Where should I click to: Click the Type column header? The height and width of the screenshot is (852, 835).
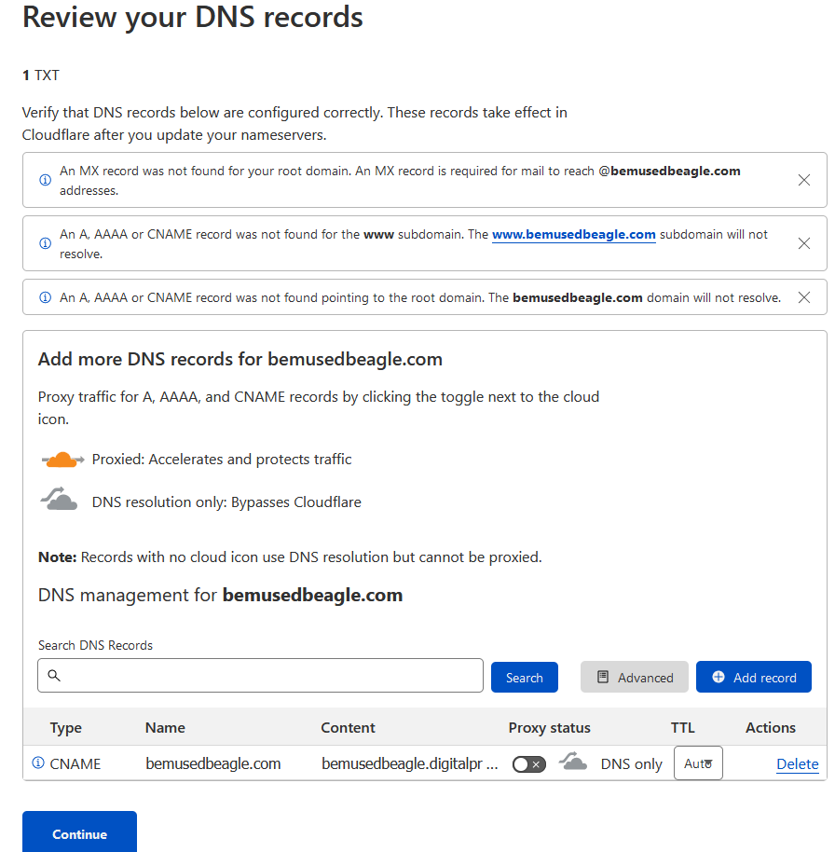[66, 728]
